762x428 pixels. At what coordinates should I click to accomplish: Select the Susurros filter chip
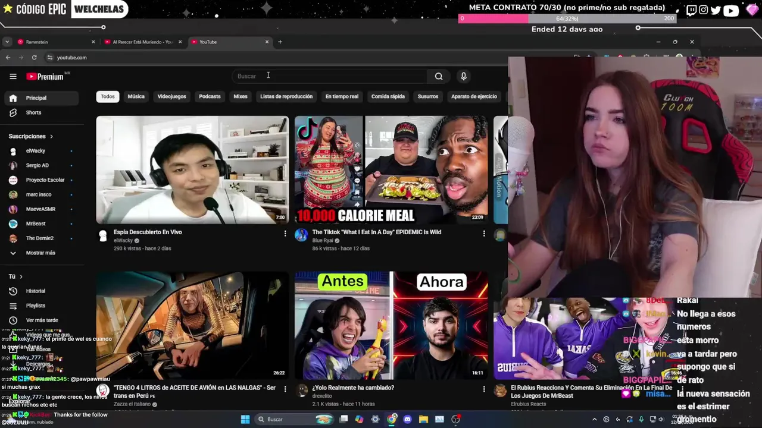[428, 96]
